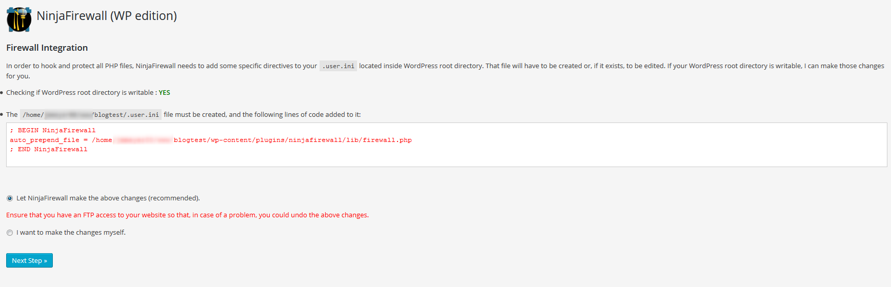891x287 pixels.
Task: Click the 'I want to make the changes myself' label
Action: [71, 232]
